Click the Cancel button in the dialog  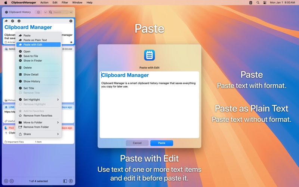137,143
